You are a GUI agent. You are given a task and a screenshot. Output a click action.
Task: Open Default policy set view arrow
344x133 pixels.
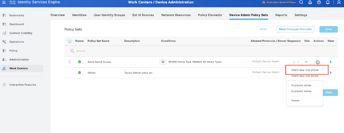tap(330, 73)
